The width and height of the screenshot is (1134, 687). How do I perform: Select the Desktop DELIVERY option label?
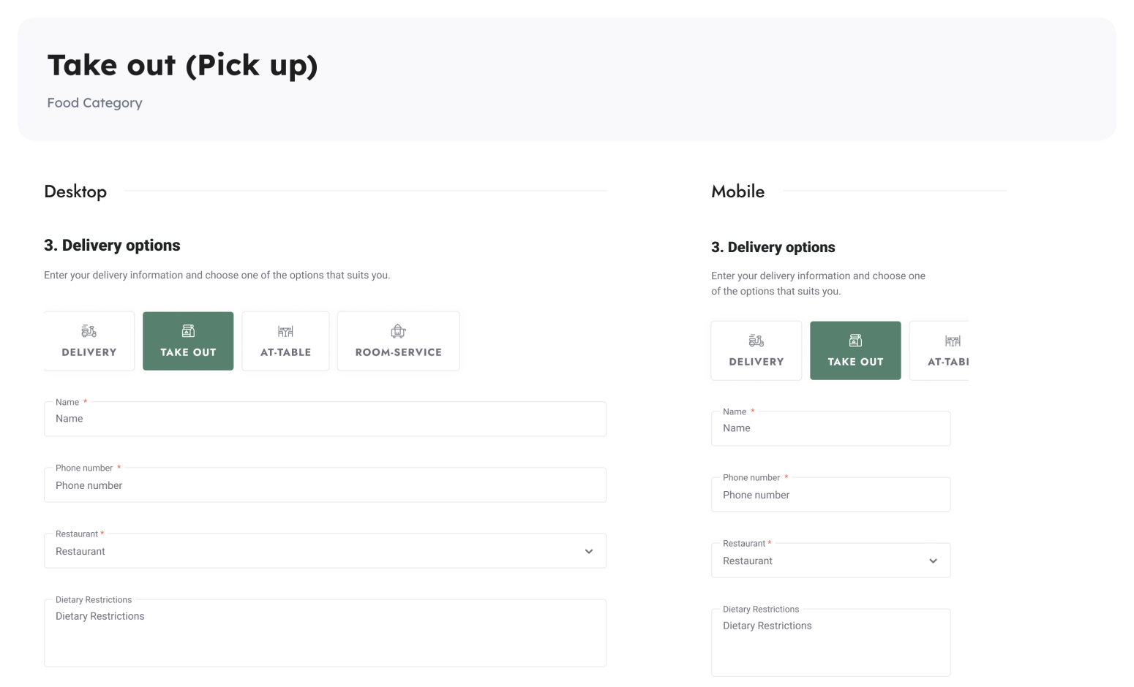pos(89,352)
